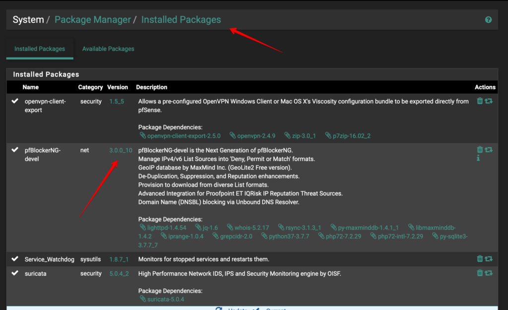The width and height of the screenshot is (508, 310).
Task: Click Installed Packages breadcrumb link
Action: point(181,20)
